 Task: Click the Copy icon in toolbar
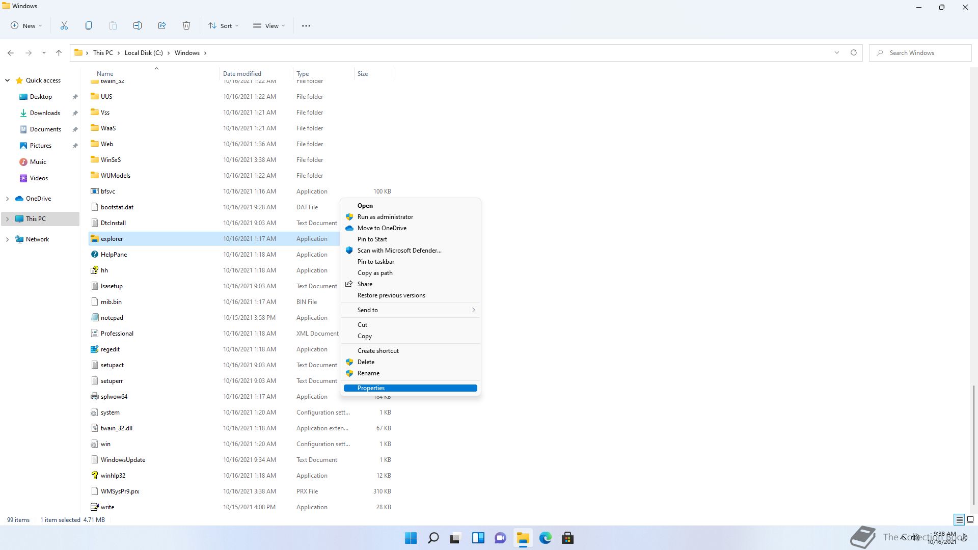89,25
